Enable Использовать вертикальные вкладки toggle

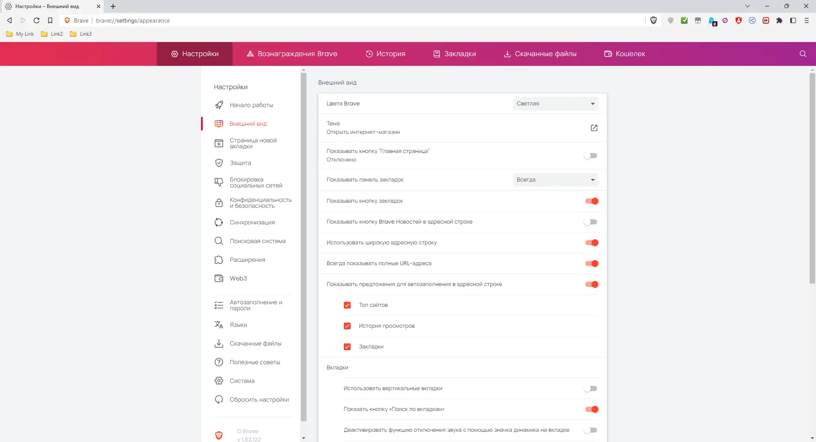(591, 388)
